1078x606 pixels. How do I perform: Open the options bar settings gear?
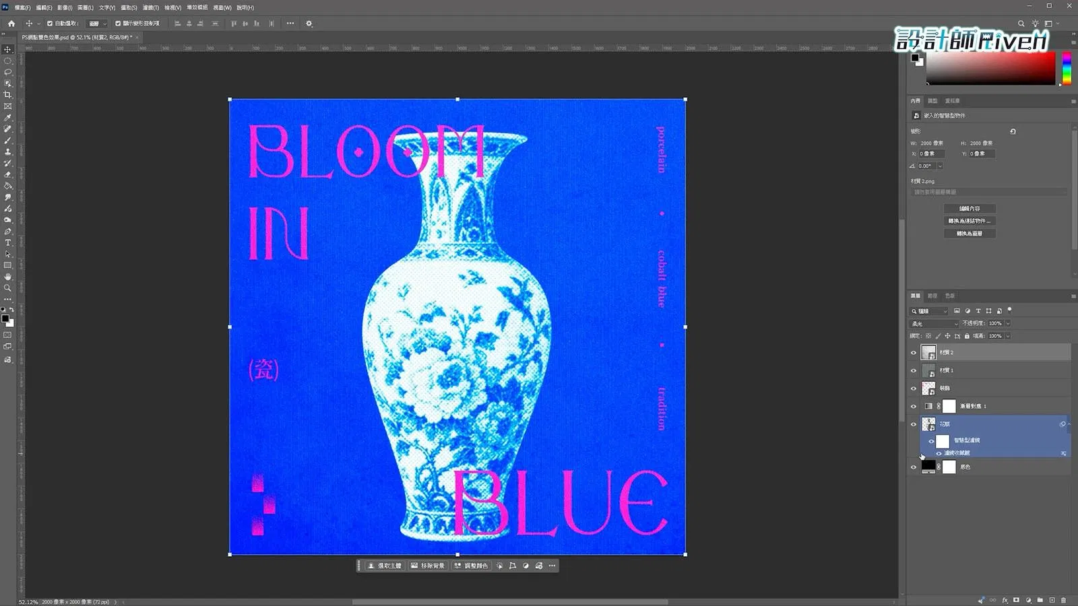(309, 24)
